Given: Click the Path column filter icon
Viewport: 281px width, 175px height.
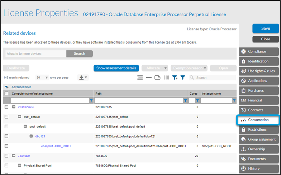Looking at the screenshot, I should point(186,101).
